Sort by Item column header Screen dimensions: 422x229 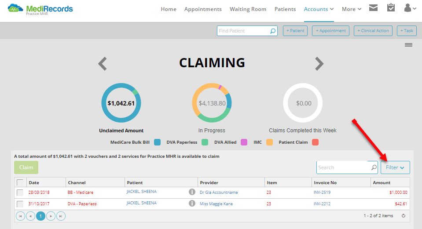(x=272, y=182)
